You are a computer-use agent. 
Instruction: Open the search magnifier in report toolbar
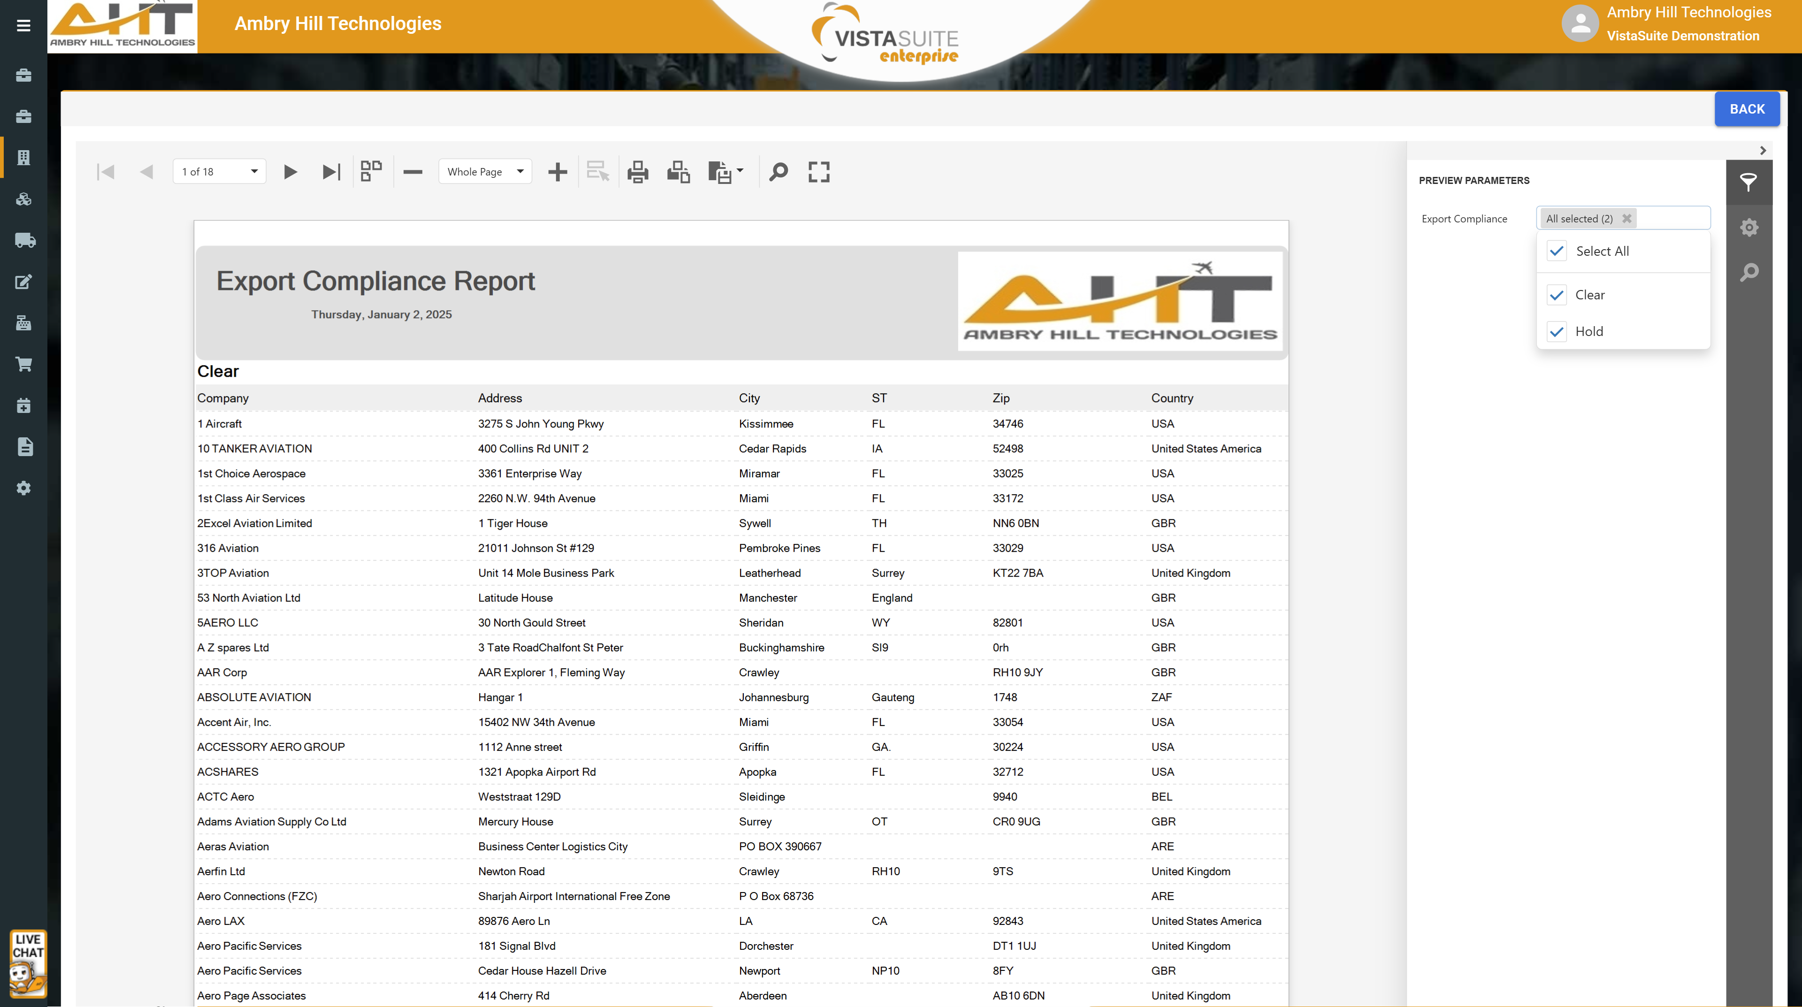tap(778, 172)
